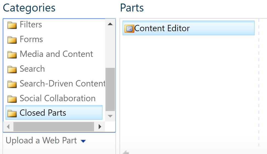The image size is (267, 154).
Task: Click the Search folder icon
Action: point(12,69)
